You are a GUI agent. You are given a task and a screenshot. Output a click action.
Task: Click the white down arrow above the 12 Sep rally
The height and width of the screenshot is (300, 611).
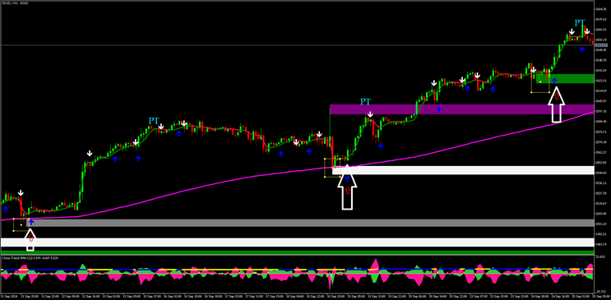(x=90, y=154)
